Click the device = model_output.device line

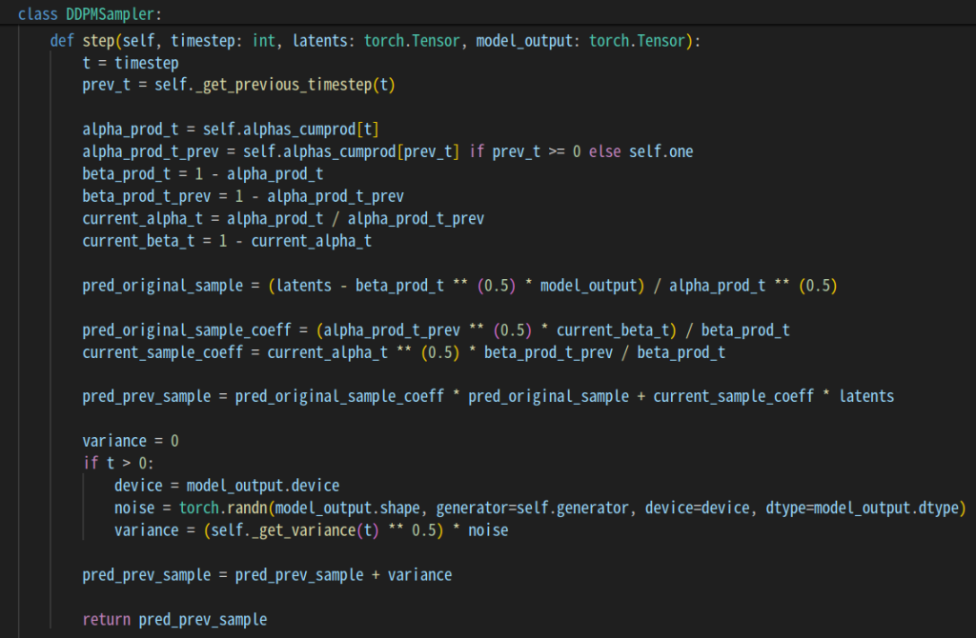(226, 486)
